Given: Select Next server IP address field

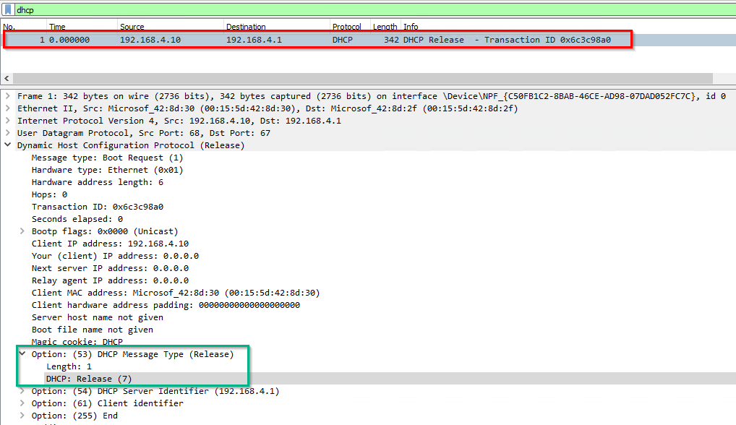Looking at the screenshot, I should click(x=110, y=268).
